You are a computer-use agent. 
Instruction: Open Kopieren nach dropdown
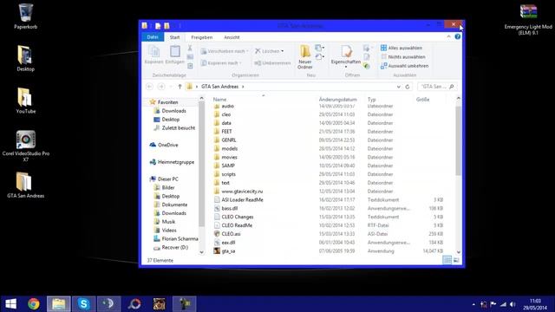point(222,63)
